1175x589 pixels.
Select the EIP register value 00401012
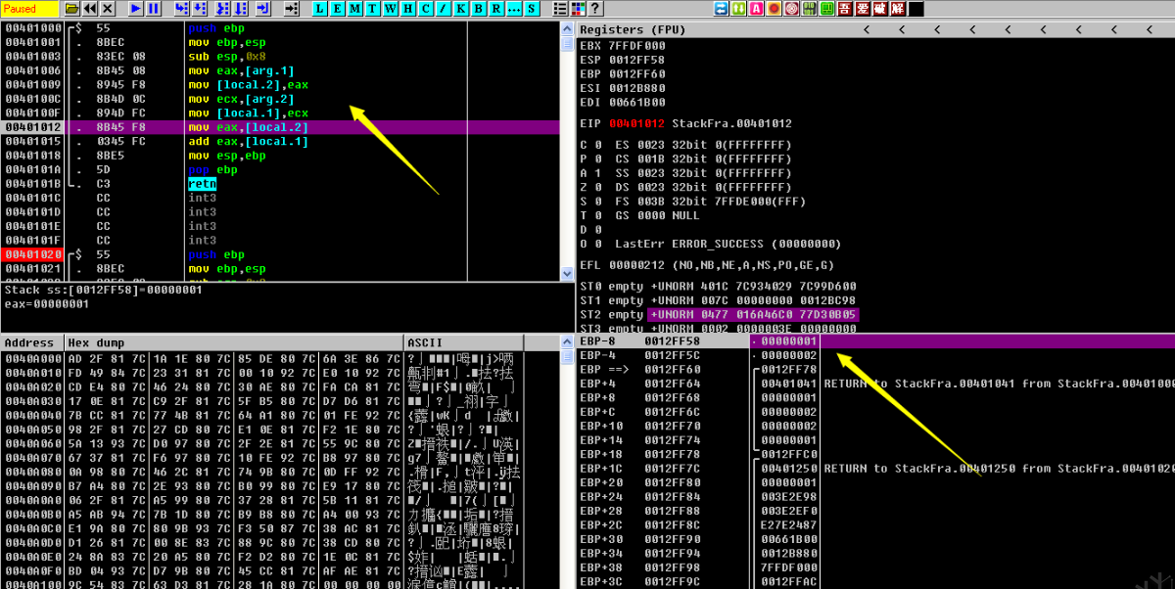636,123
